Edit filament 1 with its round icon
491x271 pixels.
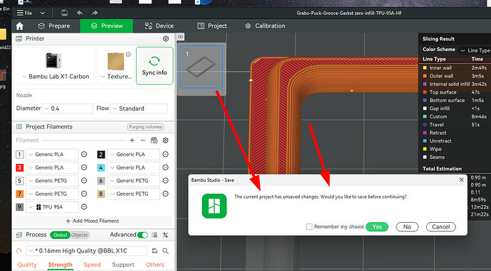pyautogui.click(x=84, y=154)
